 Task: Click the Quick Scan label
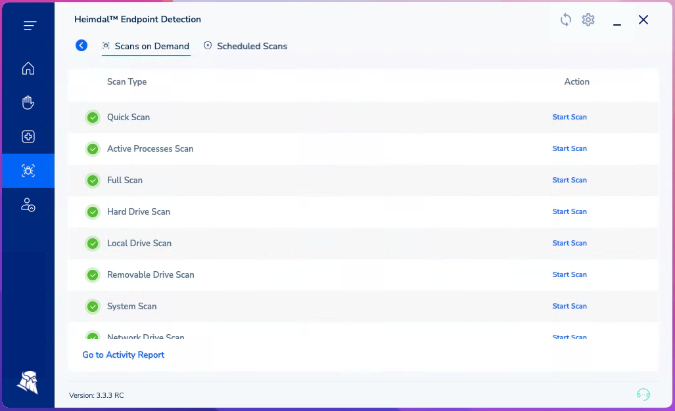(128, 117)
